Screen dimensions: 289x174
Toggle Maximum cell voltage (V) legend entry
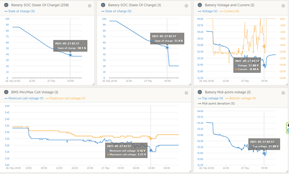(67, 98)
